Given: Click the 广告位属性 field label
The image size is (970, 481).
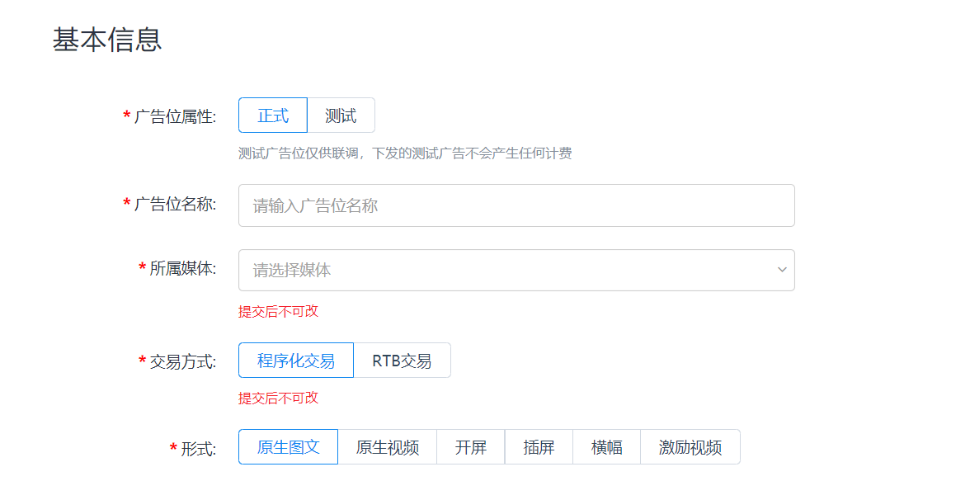Looking at the screenshot, I should click(x=174, y=116).
